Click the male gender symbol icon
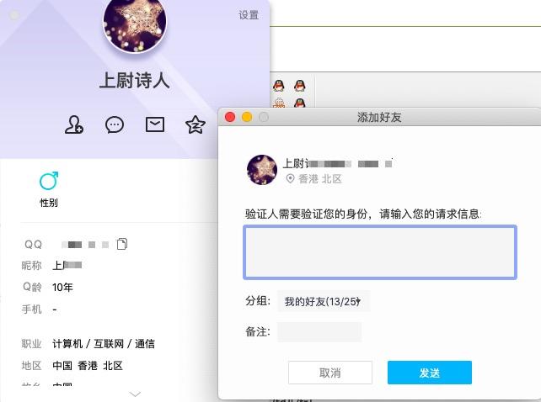This screenshot has width=541, height=402. [49, 181]
